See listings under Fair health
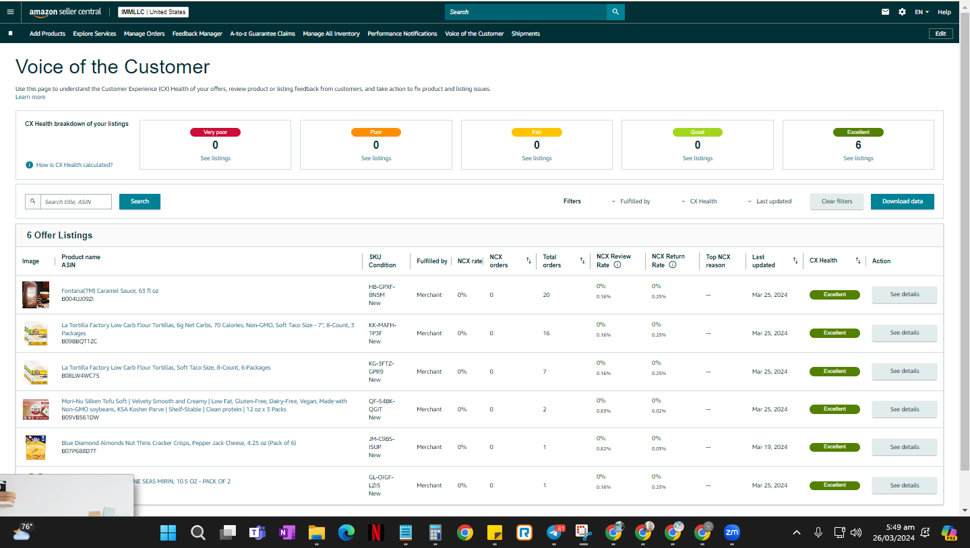Image resolution: width=970 pixels, height=548 pixels. click(537, 158)
